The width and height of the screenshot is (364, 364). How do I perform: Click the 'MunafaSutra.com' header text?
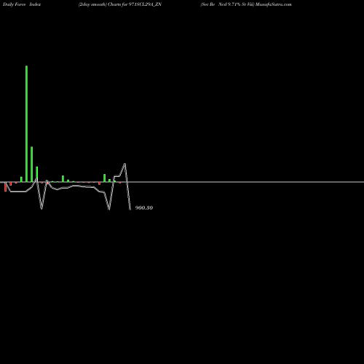(x=274, y=4)
